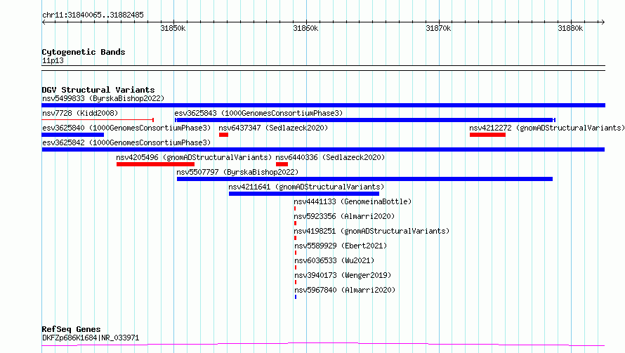This screenshot has height=353, width=625.
Task: Open nsv3940173 (Wenger2019) label
Action: tap(343, 275)
